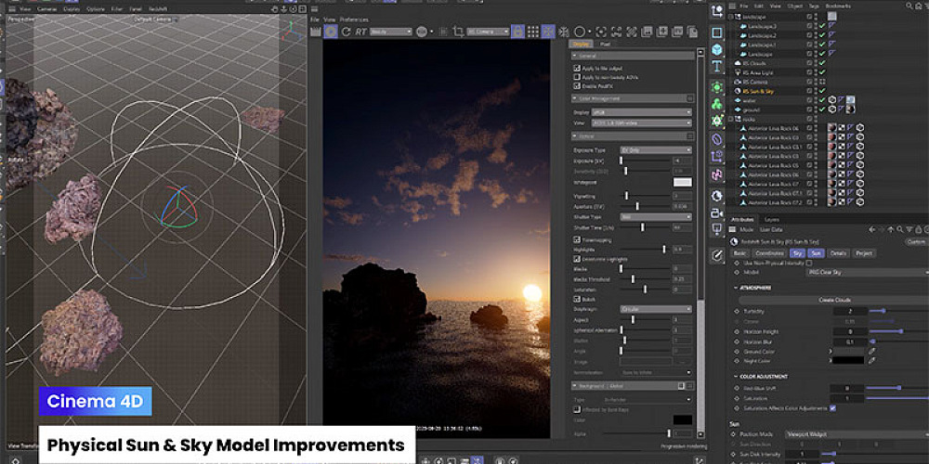Viewport: 929px width, 464px height.
Task: Click the Custom button in Attributes panel
Action: point(915,241)
